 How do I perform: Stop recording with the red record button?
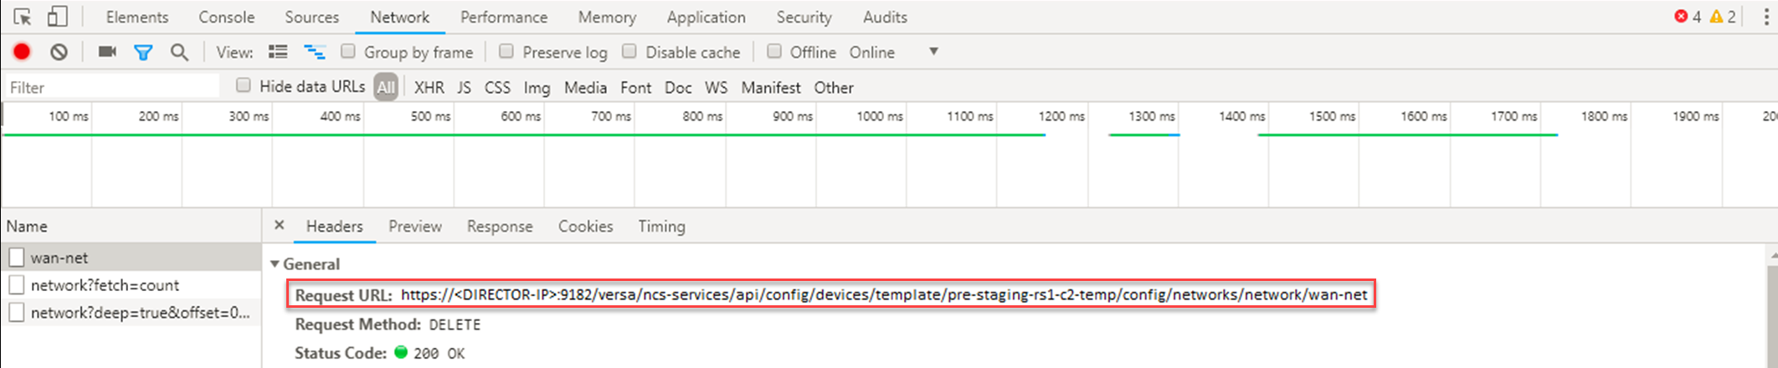[22, 52]
